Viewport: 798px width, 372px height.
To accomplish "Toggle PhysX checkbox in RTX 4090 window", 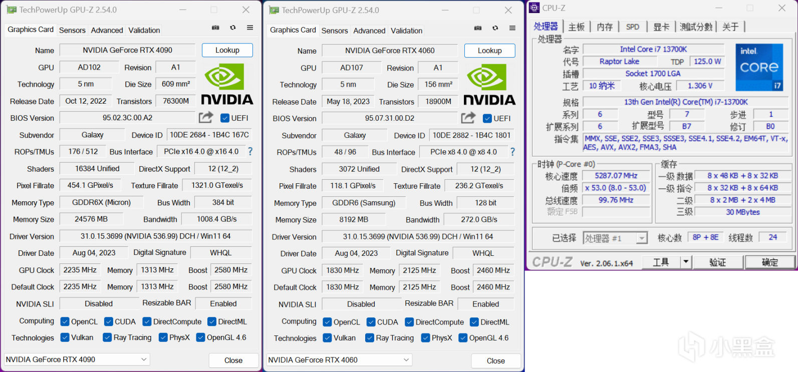I will (163, 337).
